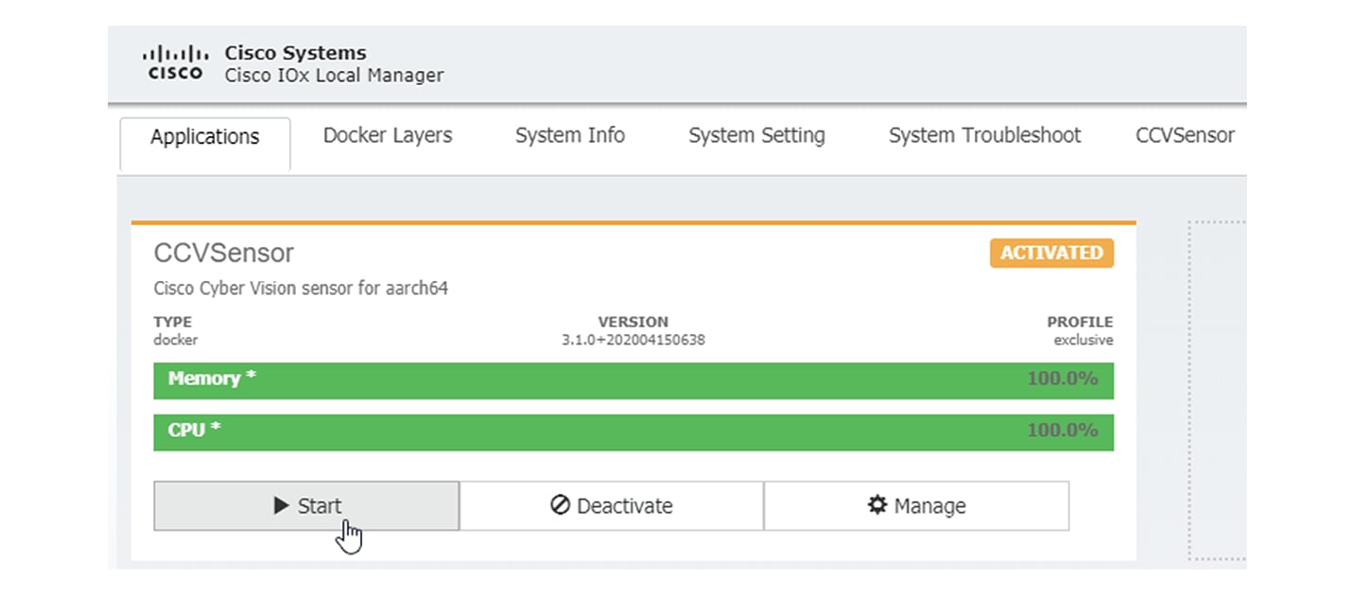Open the System Info tab
1353x595 pixels.
tap(570, 135)
